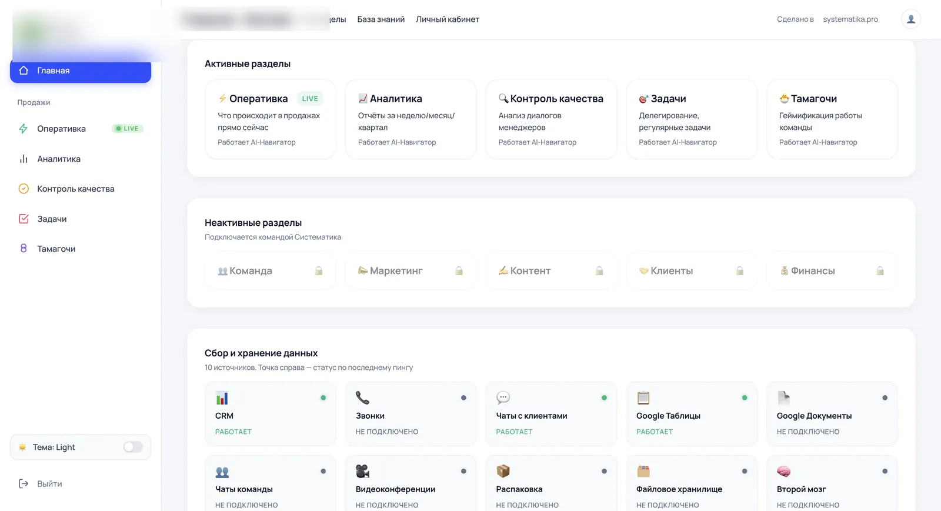Click the Распаковка card title
941x511 pixels.
519,489
